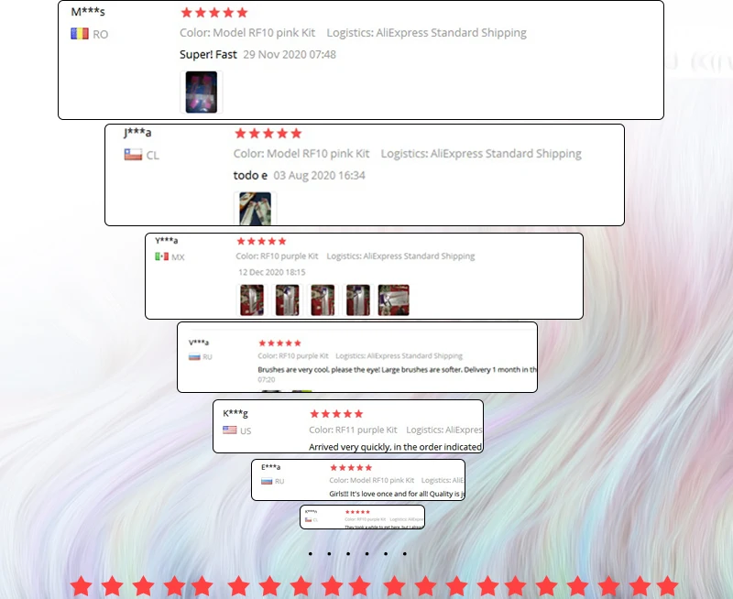
Task: Click the date '12 Dec 2020 18:15'
Action: point(271,272)
